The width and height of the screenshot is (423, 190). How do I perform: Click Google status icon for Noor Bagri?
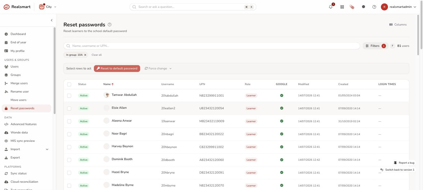pos(282,134)
